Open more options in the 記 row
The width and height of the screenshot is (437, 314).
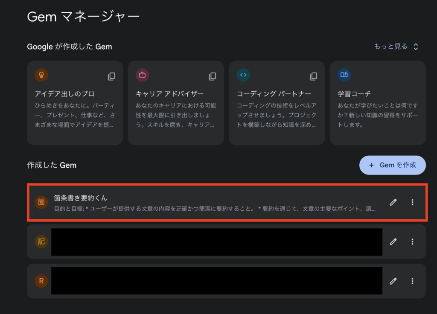(x=413, y=241)
